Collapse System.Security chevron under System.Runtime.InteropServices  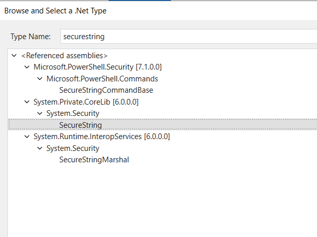(x=40, y=148)
